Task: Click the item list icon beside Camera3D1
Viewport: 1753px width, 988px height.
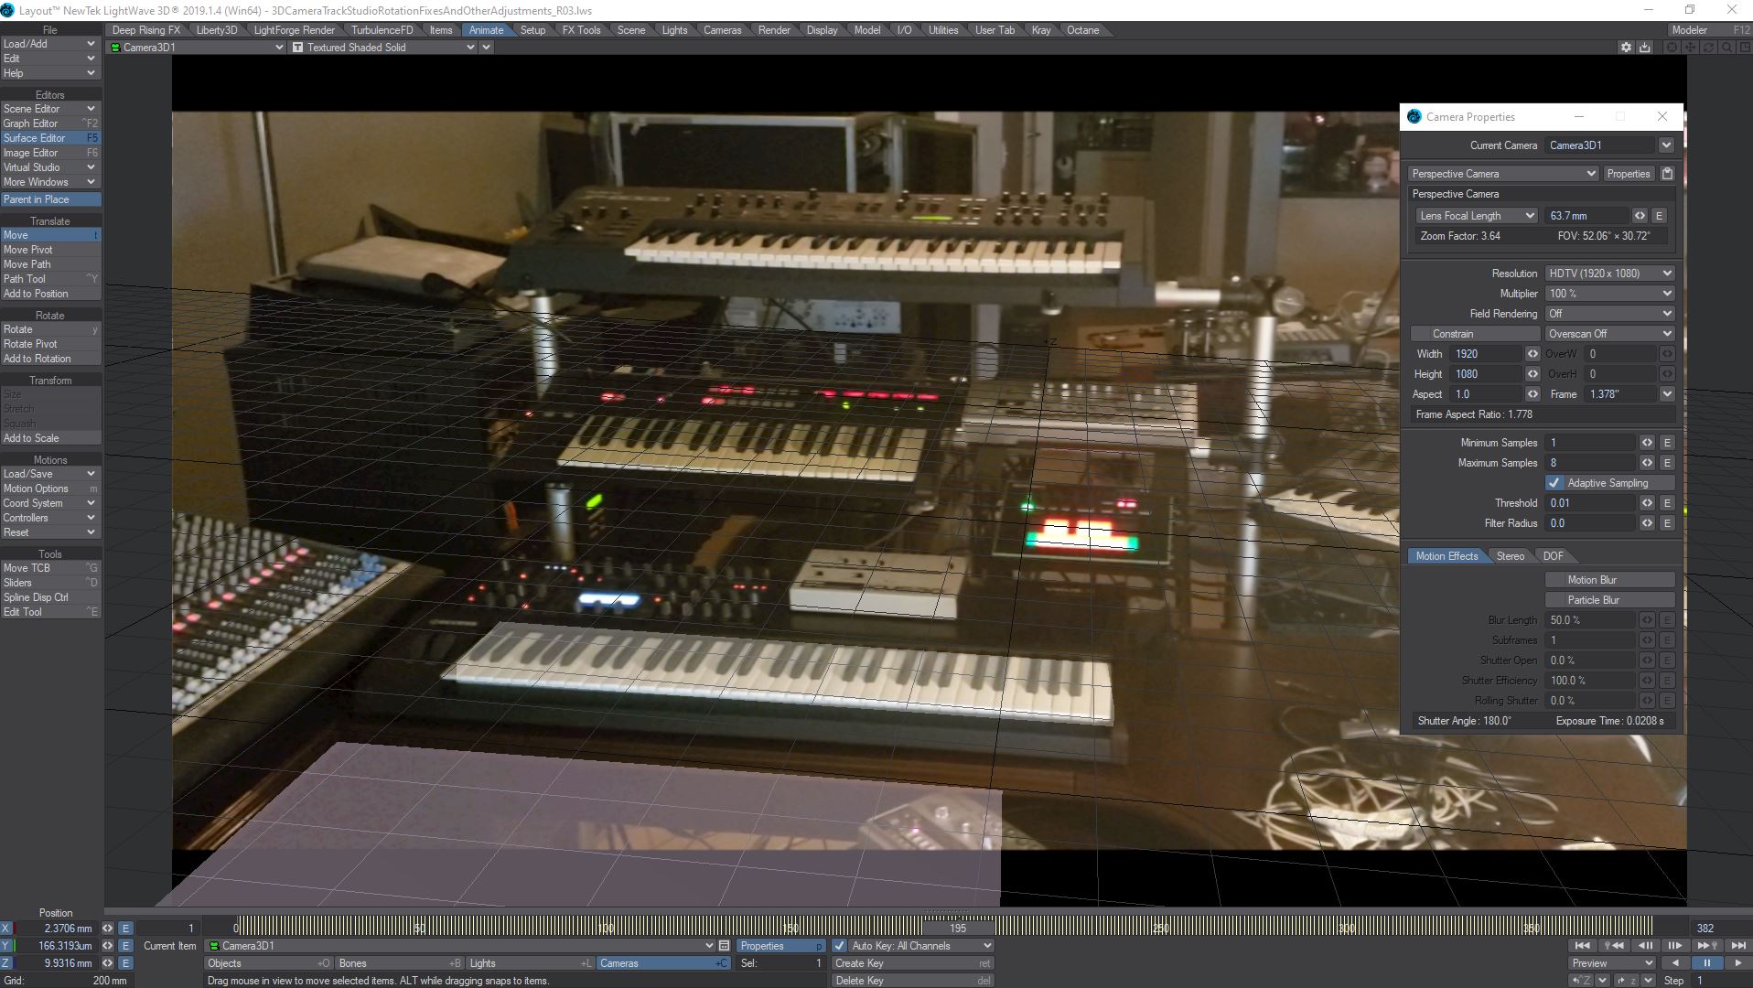Action: [724, 946]
